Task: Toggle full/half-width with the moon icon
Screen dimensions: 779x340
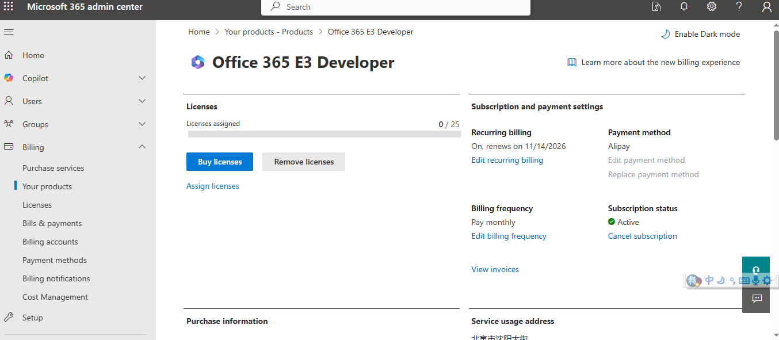Action: [720, 280]
